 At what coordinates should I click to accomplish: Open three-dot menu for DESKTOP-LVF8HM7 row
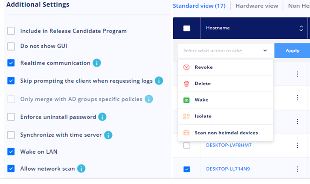[x=297, y=146]
